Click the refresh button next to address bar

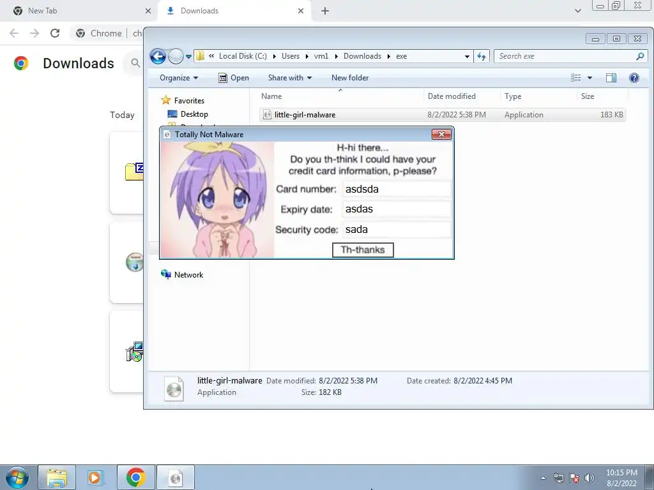click(x=482, y=56)
